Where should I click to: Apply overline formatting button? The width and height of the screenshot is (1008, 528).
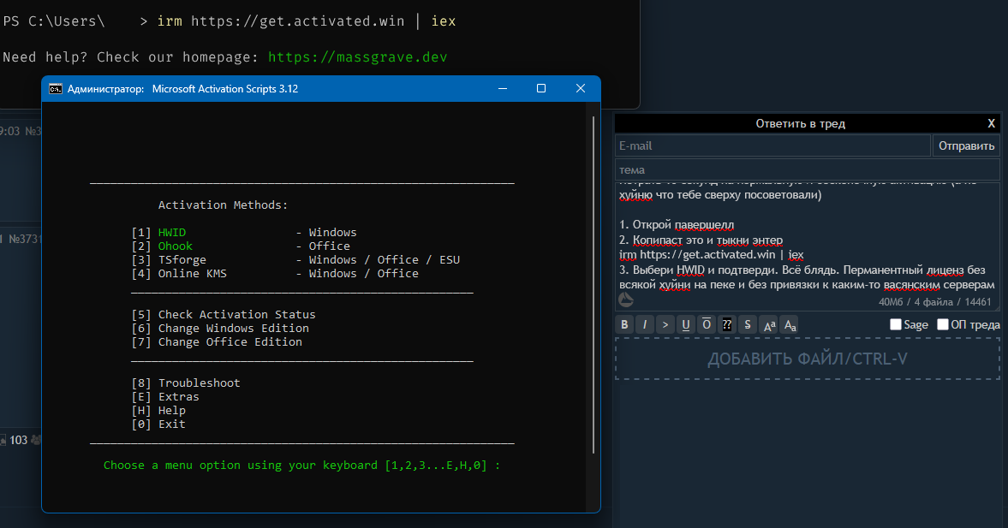707,324
